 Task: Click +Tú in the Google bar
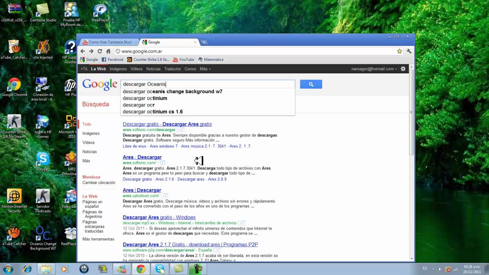pos(84,69)
